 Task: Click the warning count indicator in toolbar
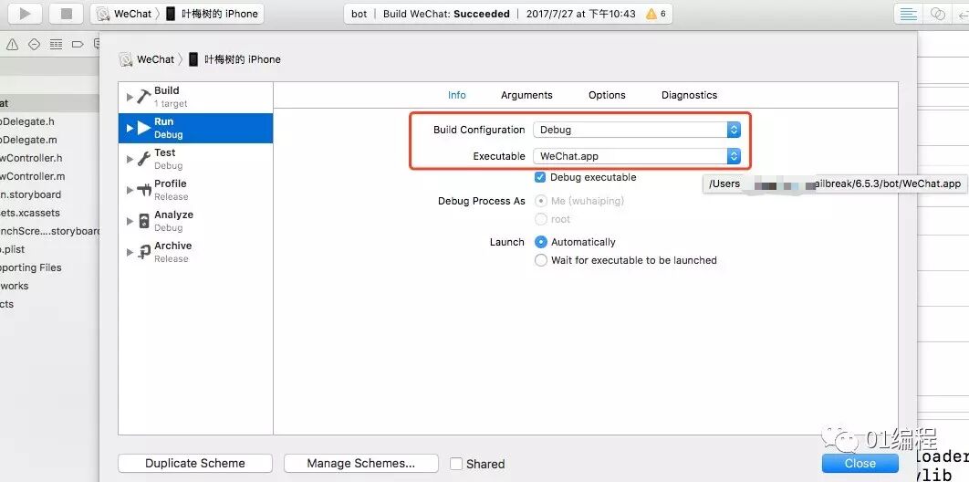(656, 14)
